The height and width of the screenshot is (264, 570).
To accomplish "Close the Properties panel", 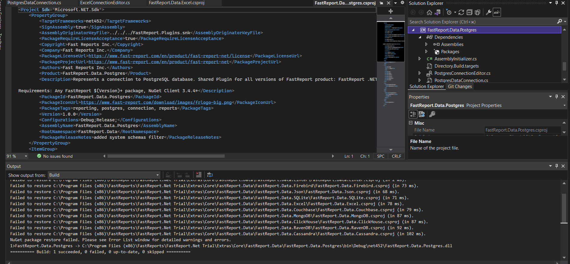I will pyautogui.click(x=563, y=97).
